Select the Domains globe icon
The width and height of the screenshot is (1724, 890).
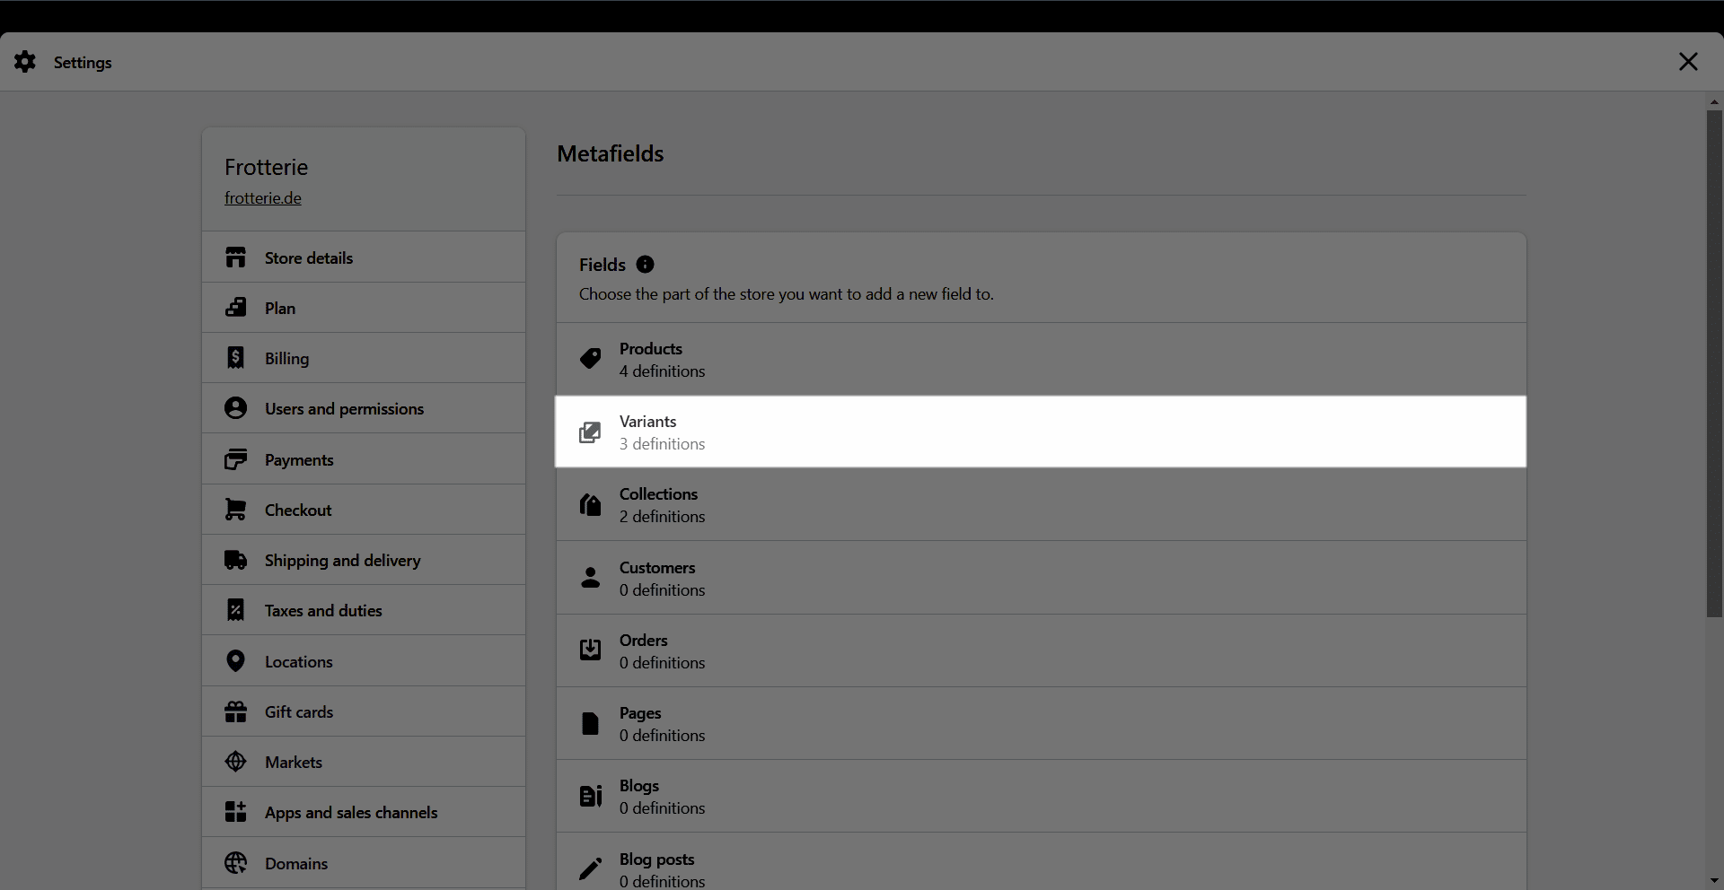[235, 863]
